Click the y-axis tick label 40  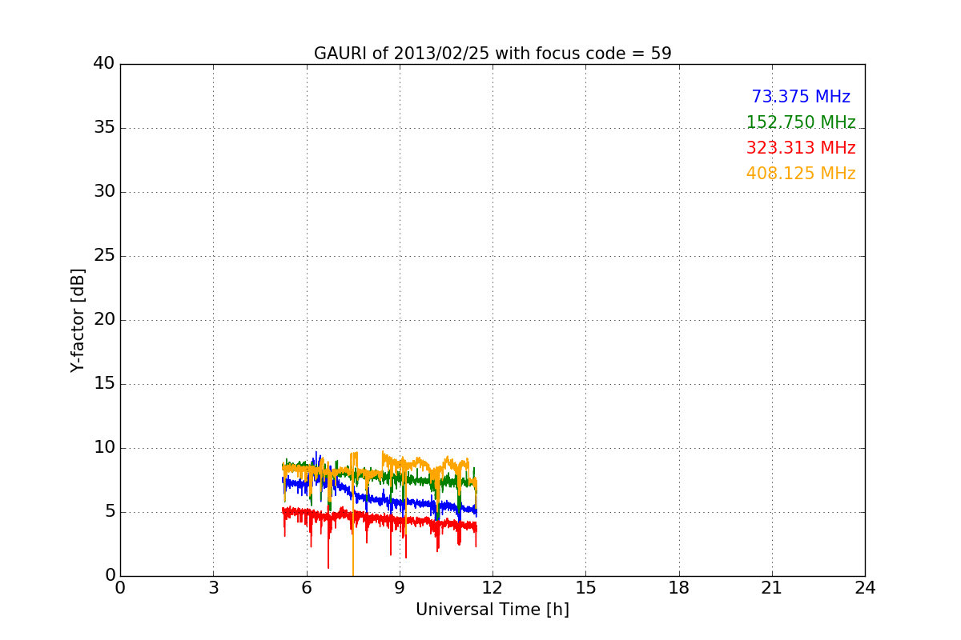click(x=104, y=64)
